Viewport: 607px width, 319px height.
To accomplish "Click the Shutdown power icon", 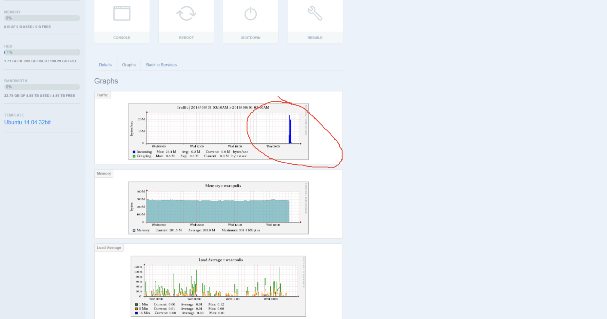I will (251, 14).
